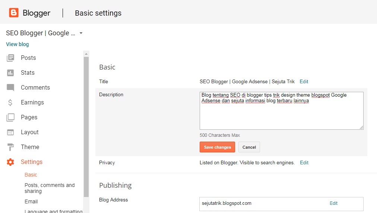This screenshot has width=377, height=213.
Task: Open Posts, comments and sharing settings
Action: pos(50,188)
